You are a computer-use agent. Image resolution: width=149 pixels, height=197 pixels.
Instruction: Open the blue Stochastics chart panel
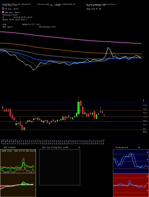[x=131, y=161]
